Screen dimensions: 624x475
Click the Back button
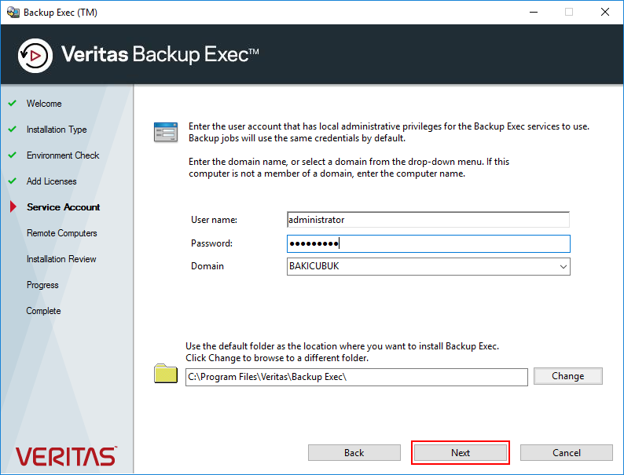(354, 452)
